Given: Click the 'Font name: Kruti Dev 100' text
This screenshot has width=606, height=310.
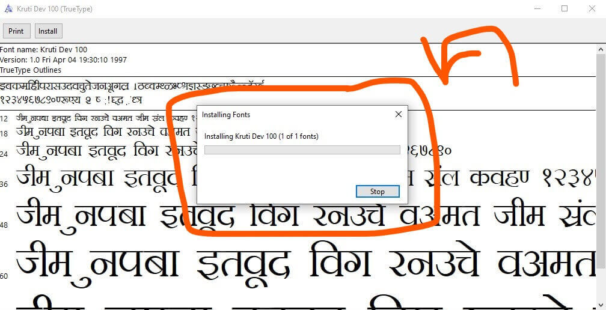Looking at the screenshot, I should click(x=44, y=50).
